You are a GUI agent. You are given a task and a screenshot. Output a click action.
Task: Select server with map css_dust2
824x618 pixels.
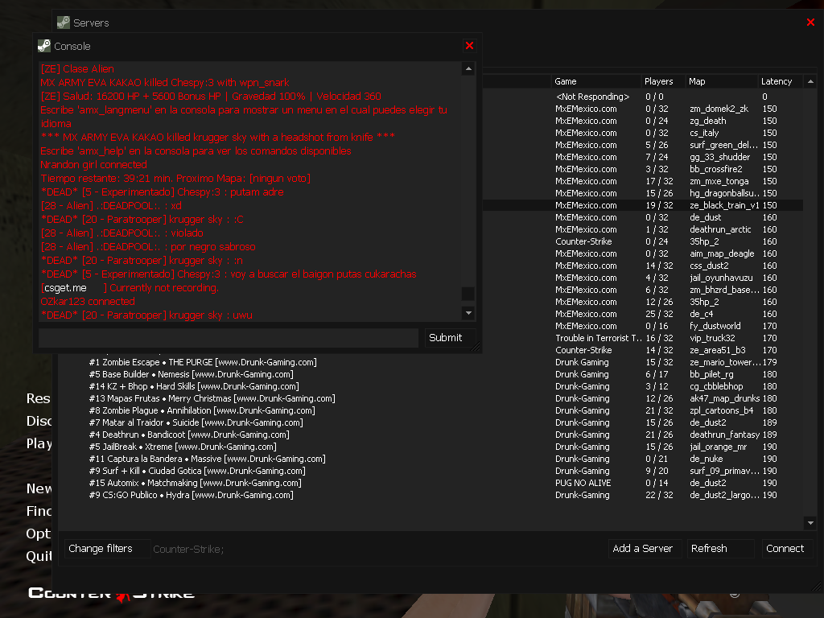(x=642, y=266)
